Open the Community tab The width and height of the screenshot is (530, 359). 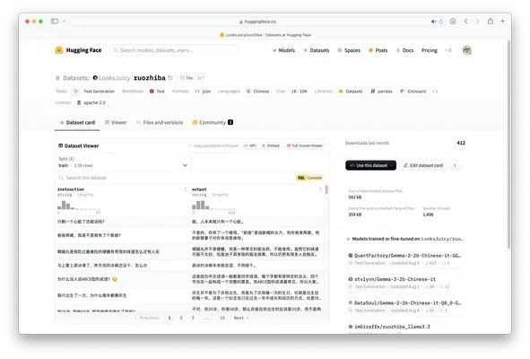click(x=213, y=122)
